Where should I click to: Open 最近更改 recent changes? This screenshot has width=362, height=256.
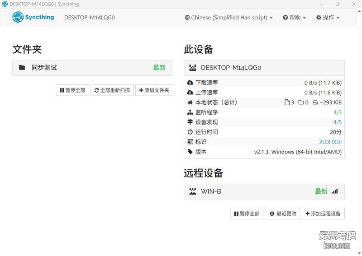point(282,214)
